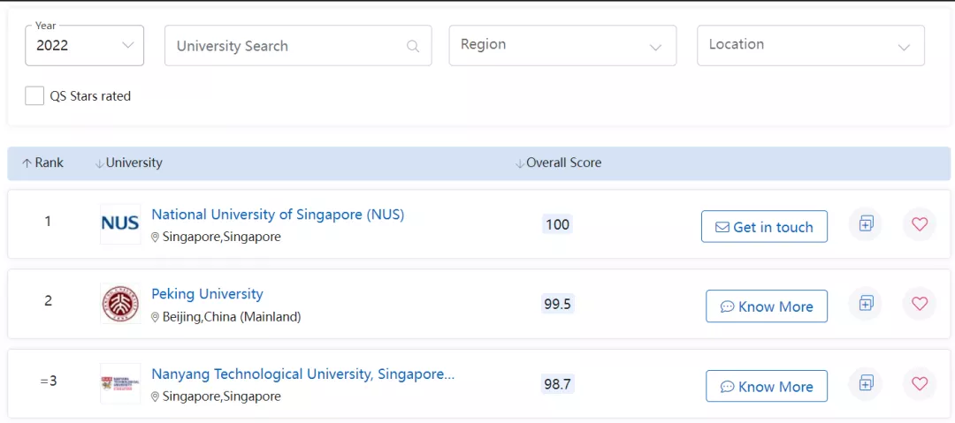Click Know More for Peking University
Screen dimensions: 955x423
pos(766,306)
